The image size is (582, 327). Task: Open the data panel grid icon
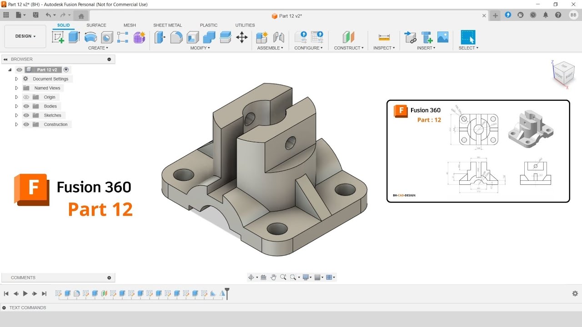point(6,15)
